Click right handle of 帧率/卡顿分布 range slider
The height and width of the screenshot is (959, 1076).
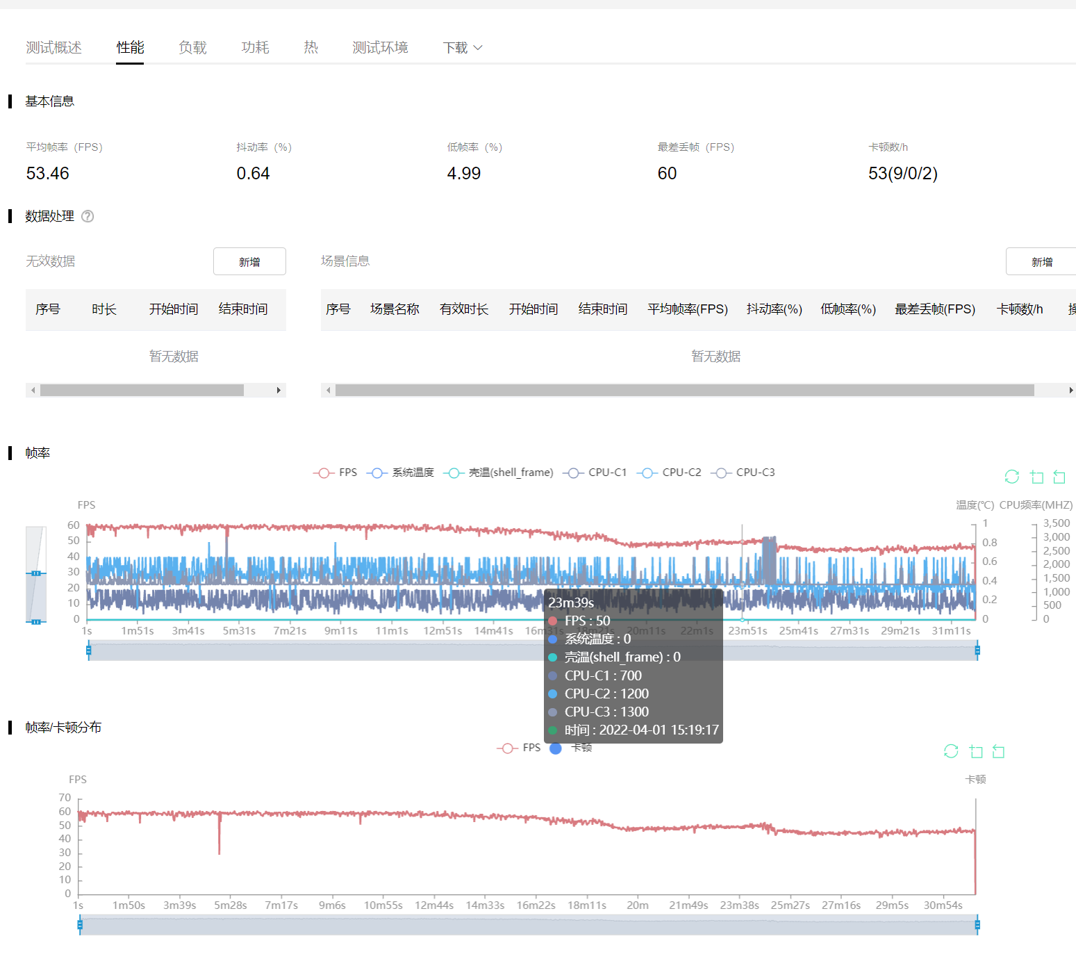[977, 925]
